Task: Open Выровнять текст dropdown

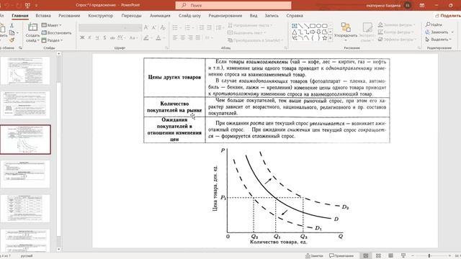Action: tap(246, 32)
